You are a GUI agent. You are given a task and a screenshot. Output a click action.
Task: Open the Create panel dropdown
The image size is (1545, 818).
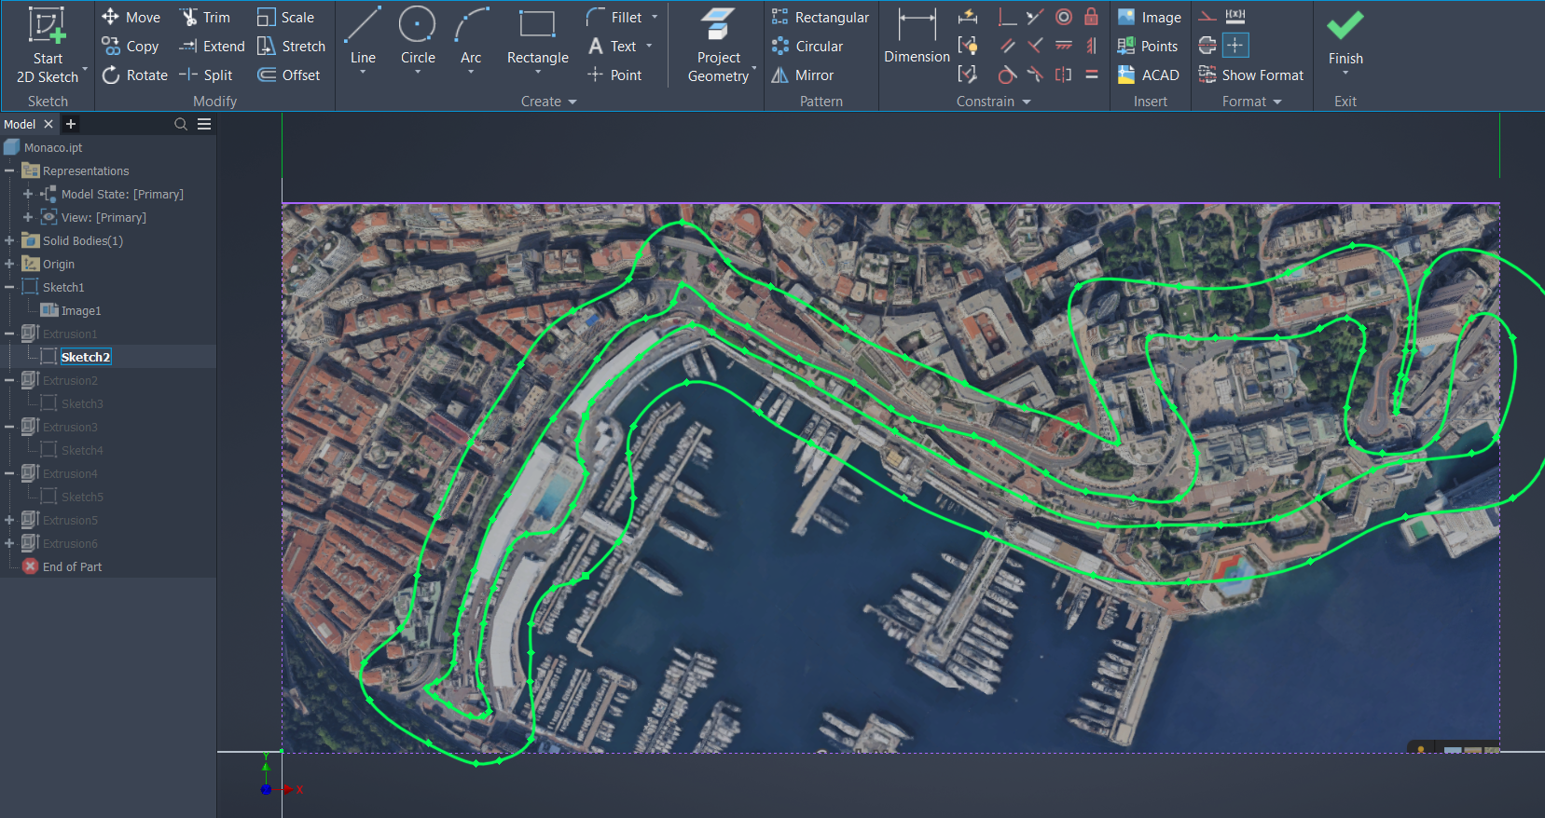(x=549, y=102)
